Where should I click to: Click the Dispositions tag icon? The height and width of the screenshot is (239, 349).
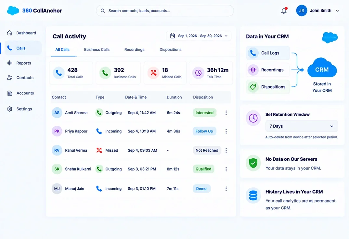253,87
